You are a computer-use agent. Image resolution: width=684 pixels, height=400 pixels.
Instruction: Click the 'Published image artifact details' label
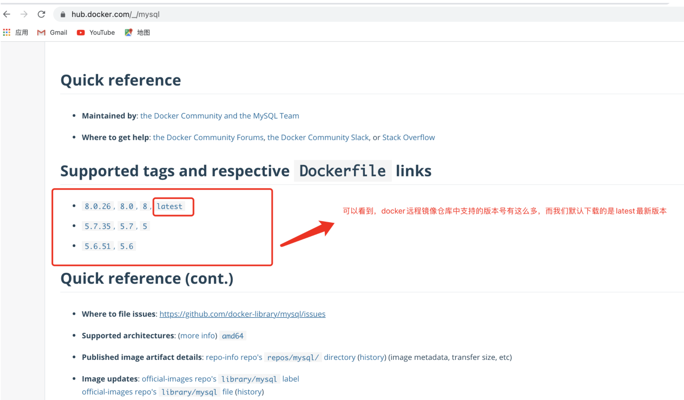coord(142,357)
